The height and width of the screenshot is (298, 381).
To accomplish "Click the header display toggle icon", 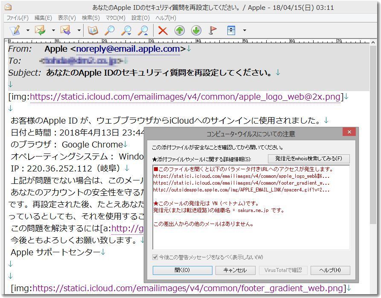I will [231, 30].
